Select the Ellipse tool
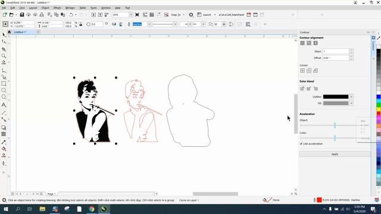 coord(4,90)
